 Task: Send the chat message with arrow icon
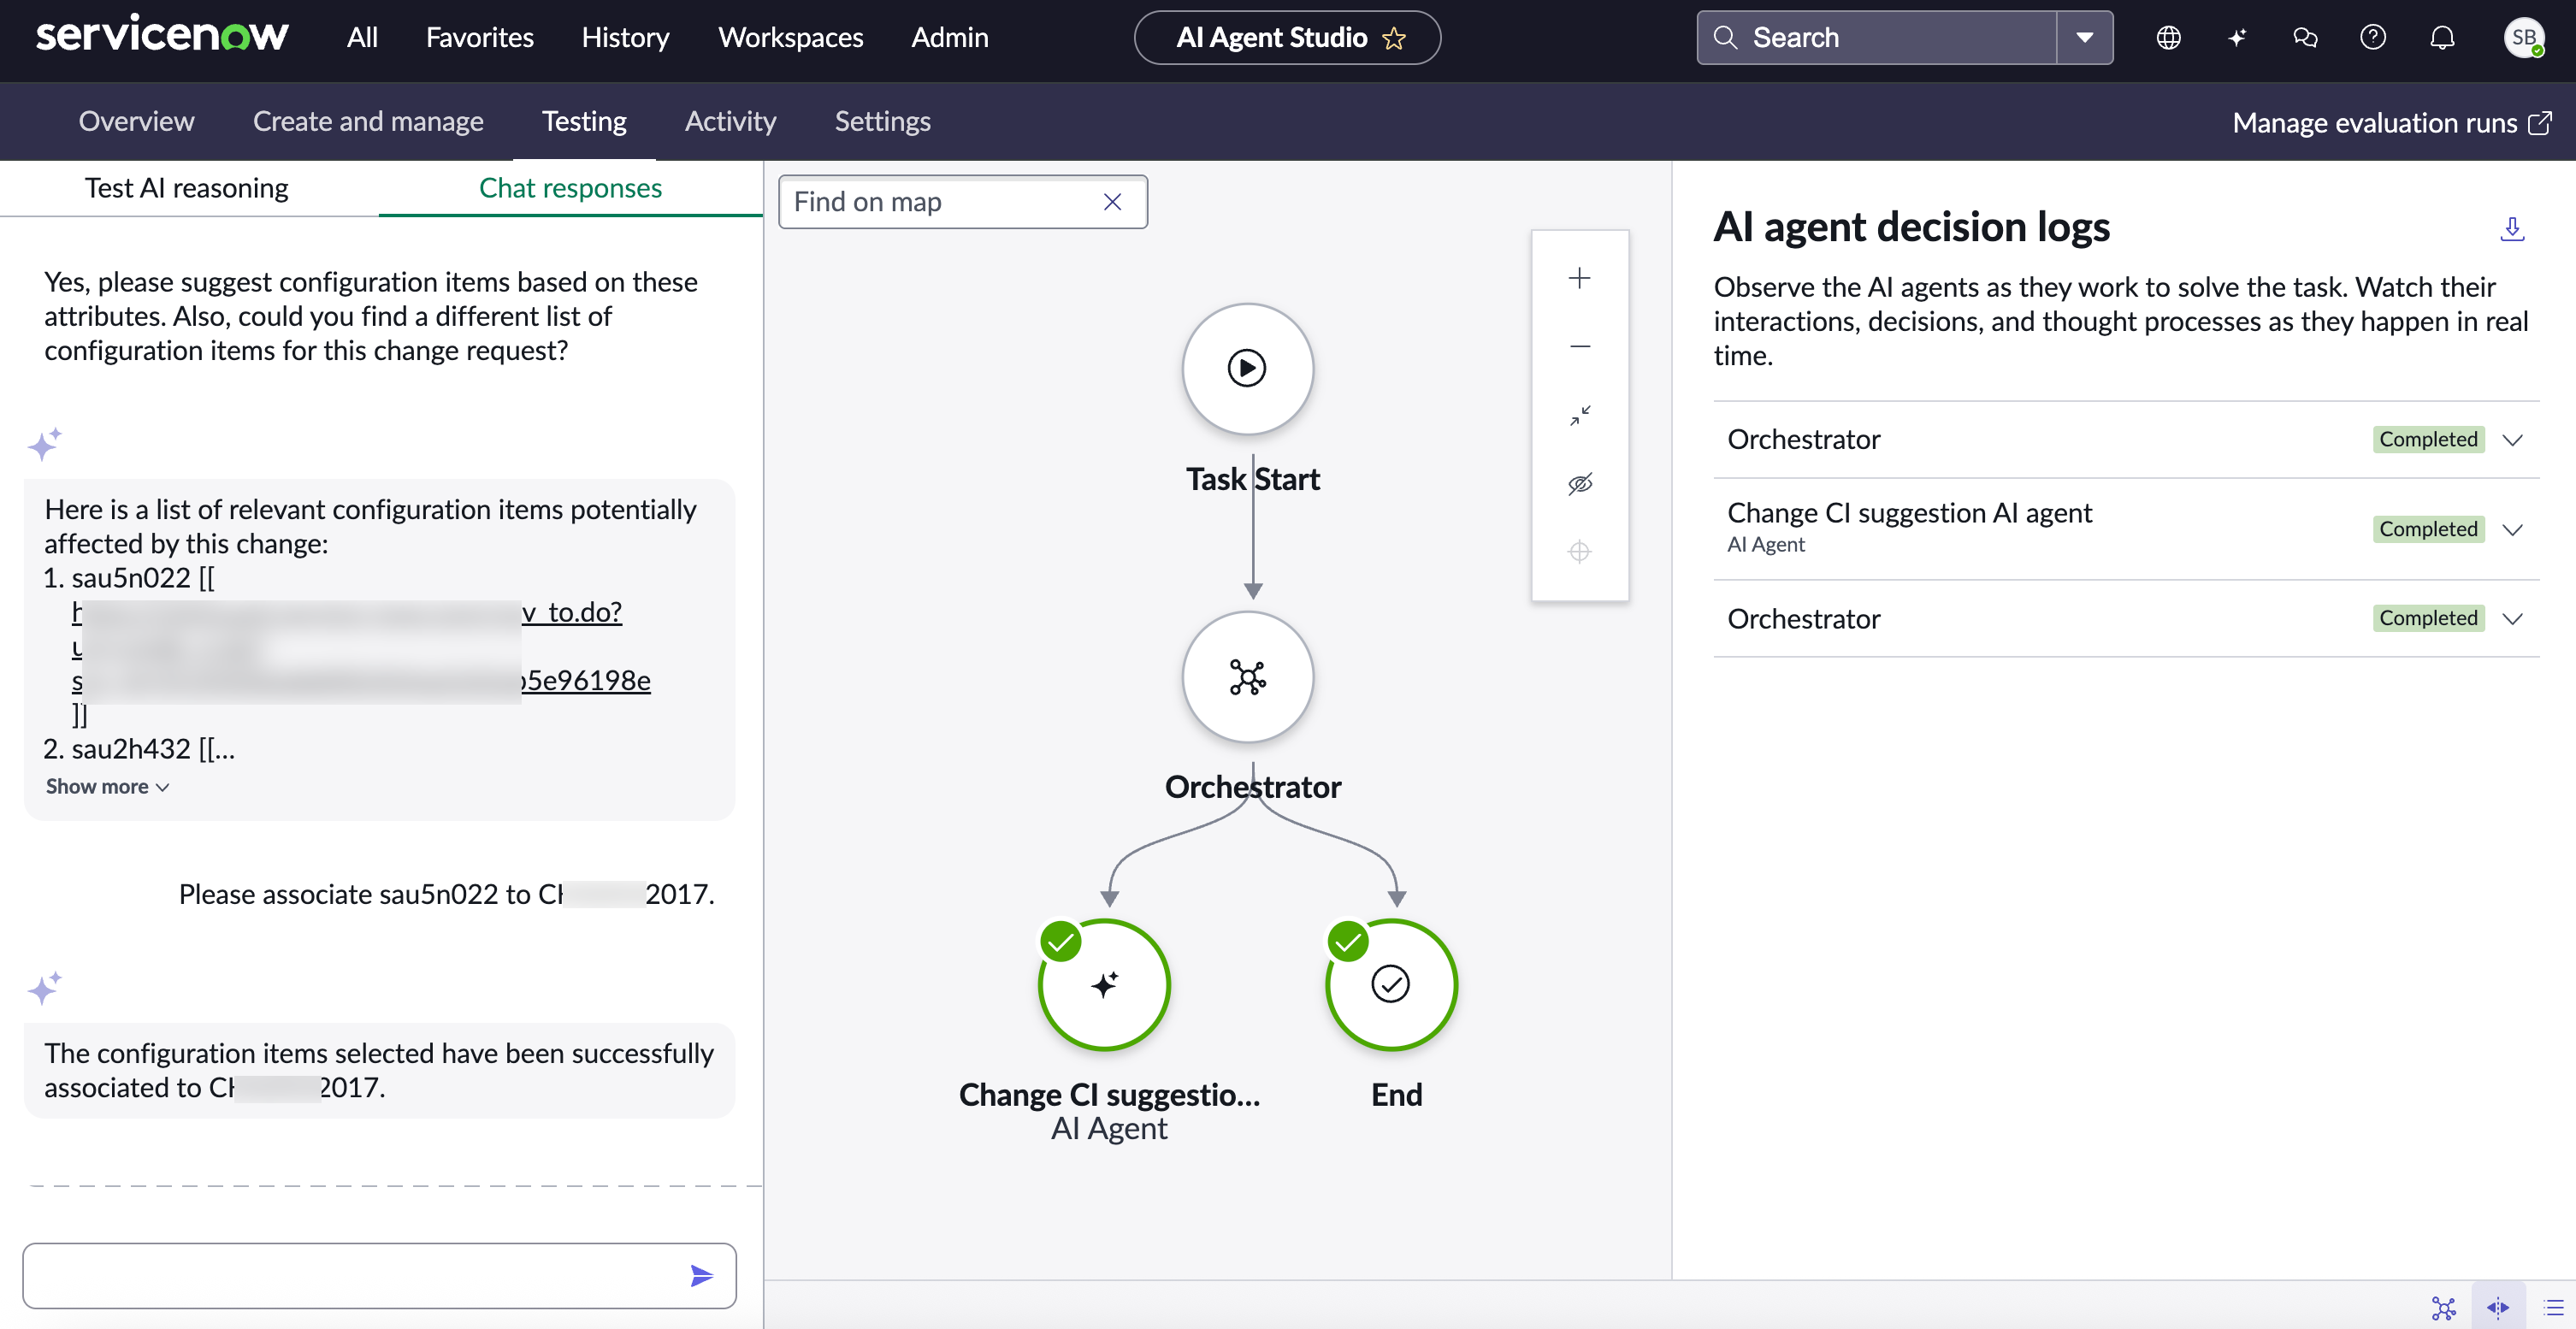(702, 1275)
